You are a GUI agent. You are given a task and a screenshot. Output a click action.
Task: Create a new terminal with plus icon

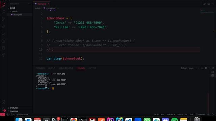[x=196, y=68]
